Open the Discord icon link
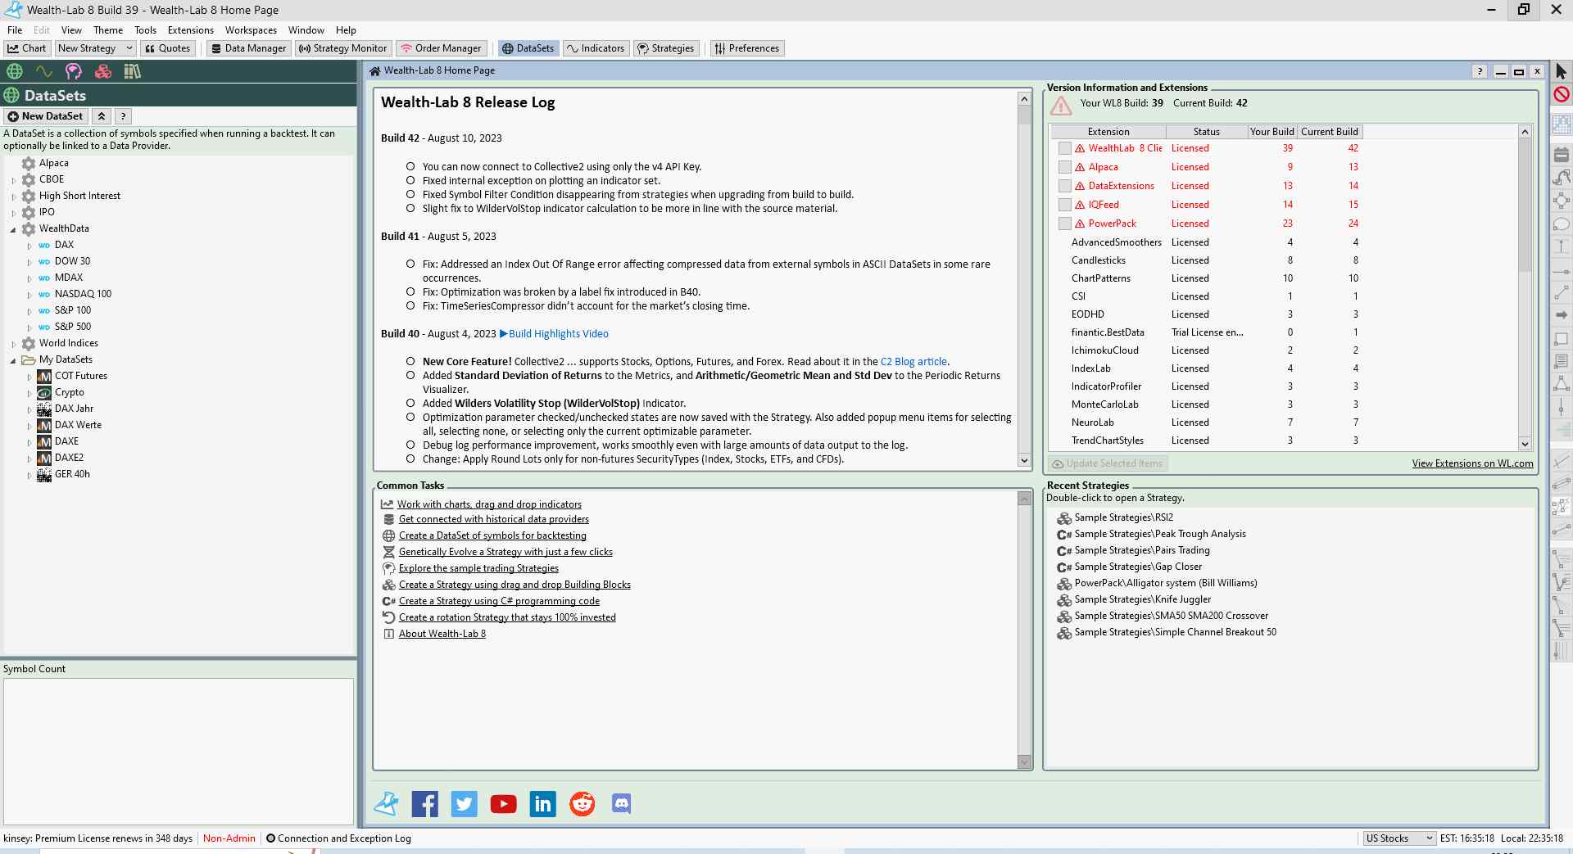This screenshot has height=854, width=1573. tap(622, 804)
